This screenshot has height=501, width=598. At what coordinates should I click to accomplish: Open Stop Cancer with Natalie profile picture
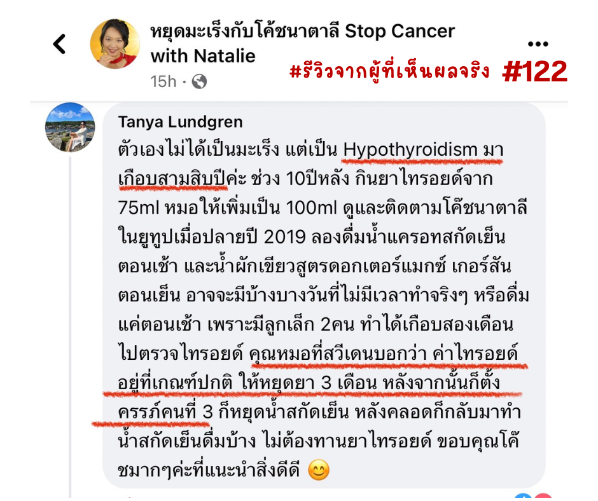115,44
